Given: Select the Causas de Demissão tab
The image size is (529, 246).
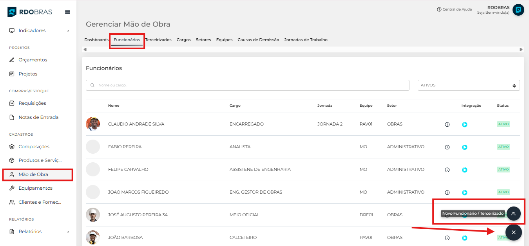Looking at the screenshot, I should pos(258,40).
